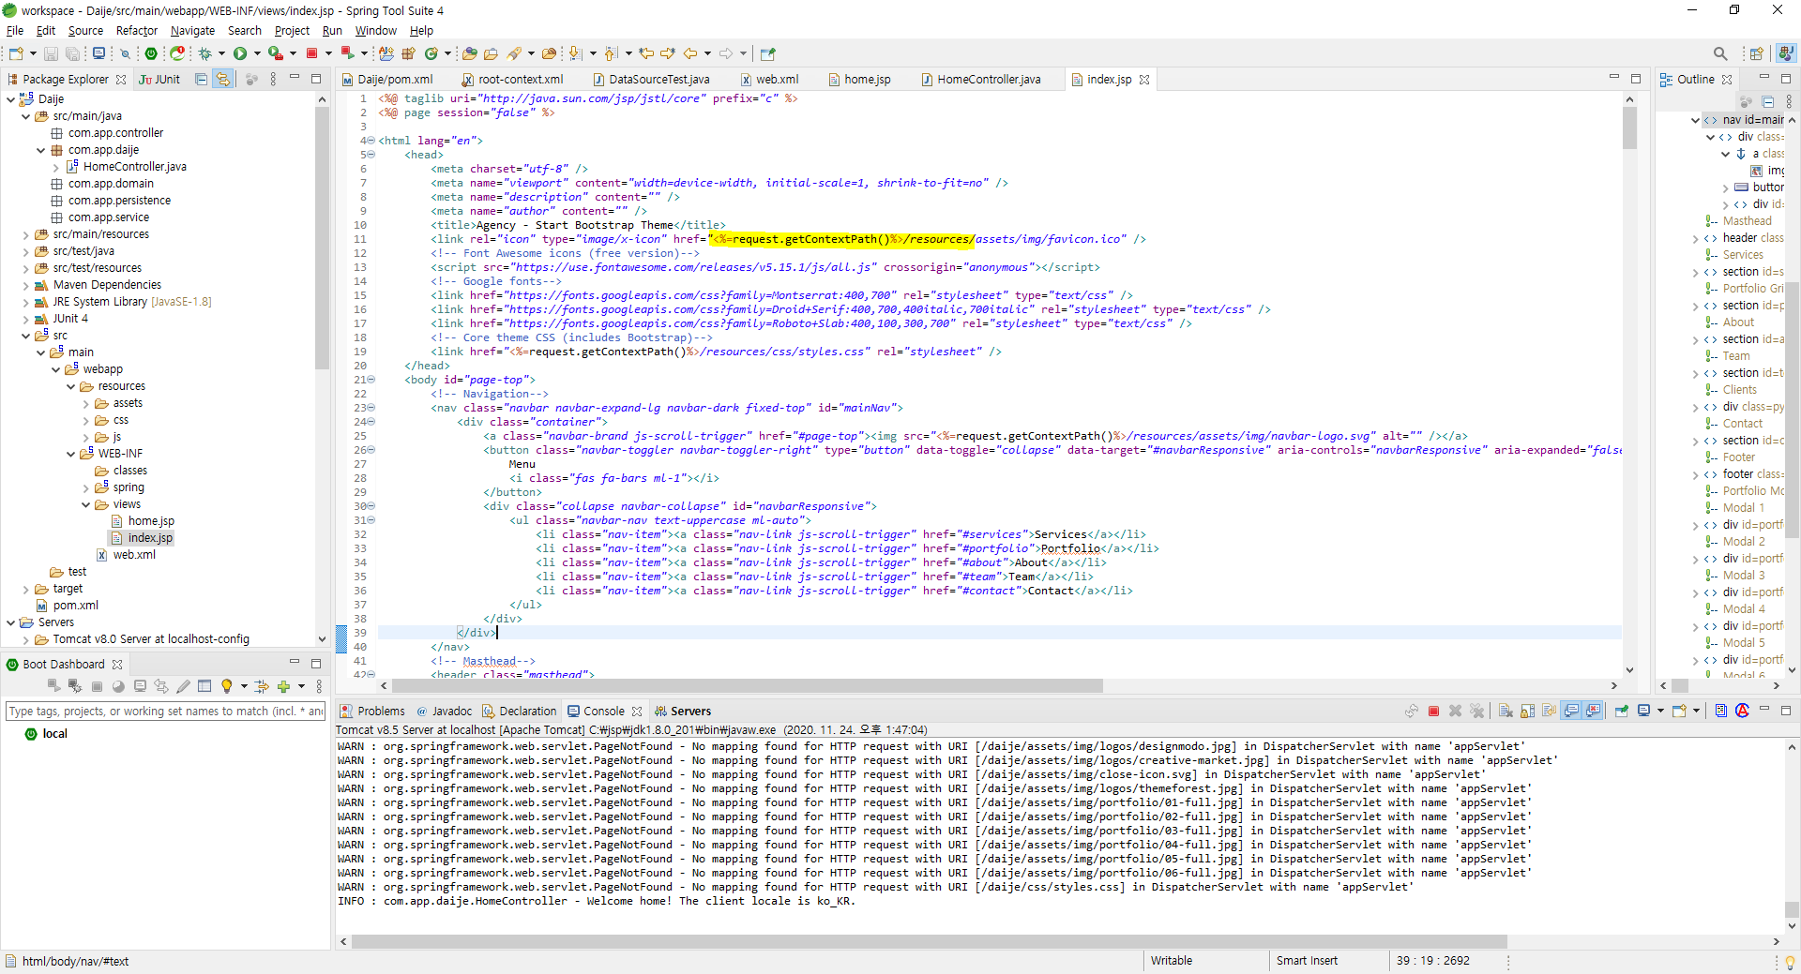
Task: Click the Debug bug icon
Action: pos(204,54)
